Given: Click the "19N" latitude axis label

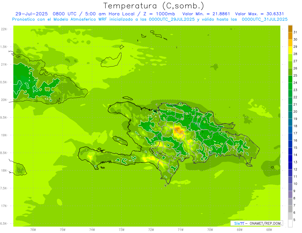Looking at the screenshot, I should click(x=4, y=135).
